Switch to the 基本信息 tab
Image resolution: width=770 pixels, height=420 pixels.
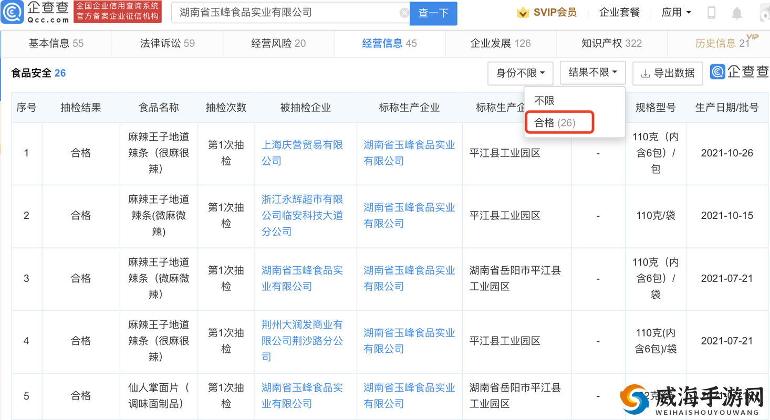(x=56, y=43)
